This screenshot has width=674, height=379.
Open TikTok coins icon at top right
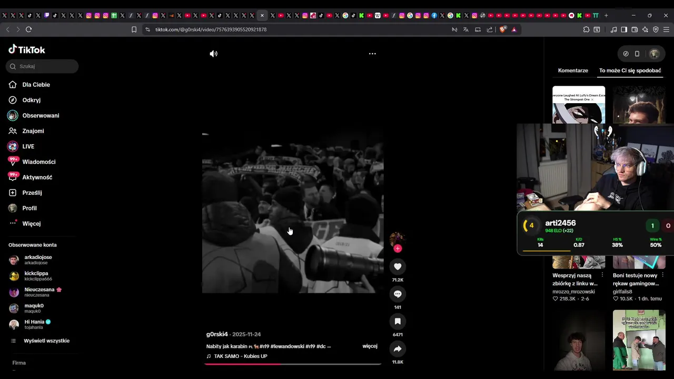pos(626,54)
